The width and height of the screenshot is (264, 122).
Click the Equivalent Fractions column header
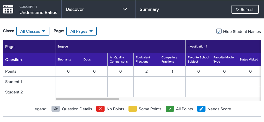tap(143, 59)
